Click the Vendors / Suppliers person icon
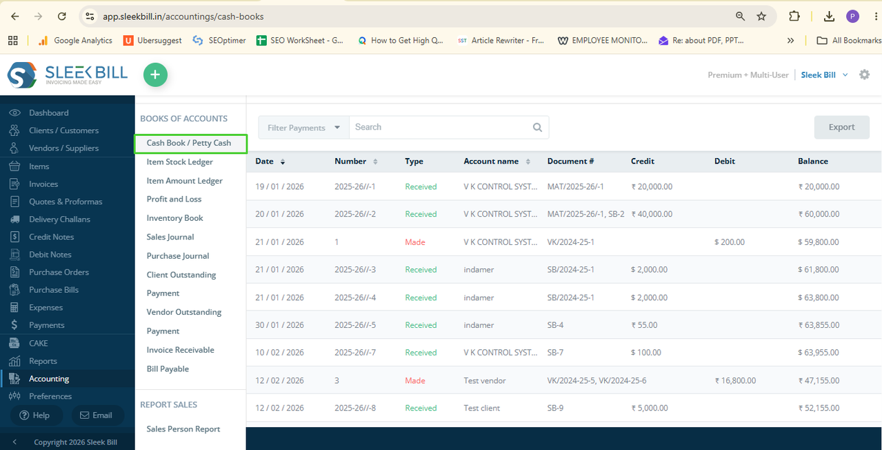 pos(14,148)
